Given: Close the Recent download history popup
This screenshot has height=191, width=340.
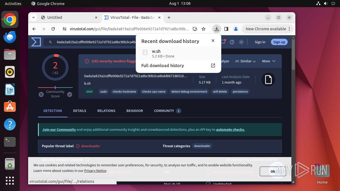Looking at the screenshot, I should click(x=213, y=41).
